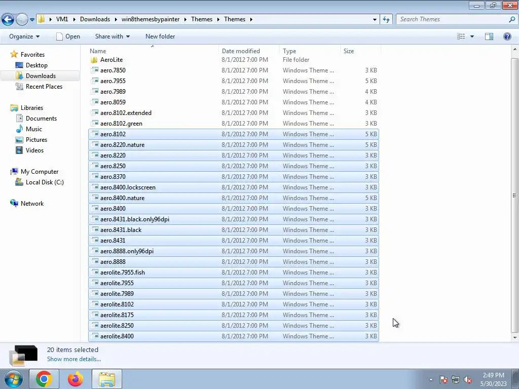Click the vertical scrollbar of file list
519x389 pixels.
[515, 195]
